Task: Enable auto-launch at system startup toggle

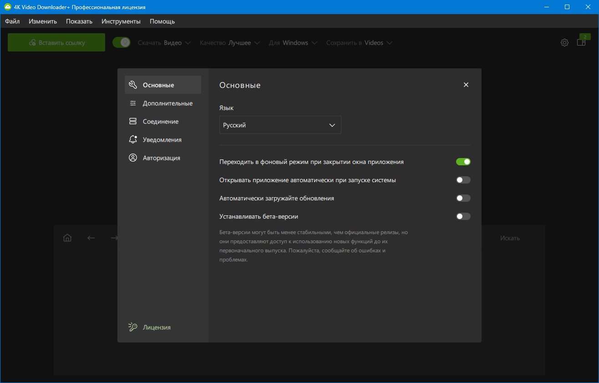Action: [463, 180]
